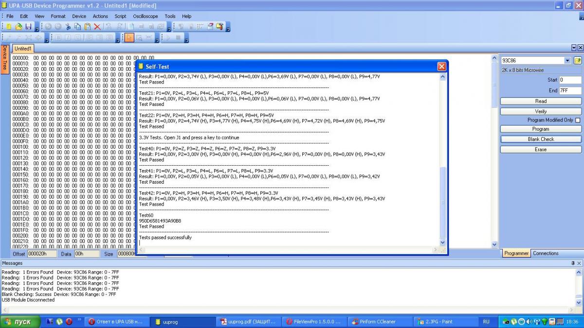The height and width of the screenshot is (328, 584).
Task: Open the Edit menu
Action: tap(24, 16)
